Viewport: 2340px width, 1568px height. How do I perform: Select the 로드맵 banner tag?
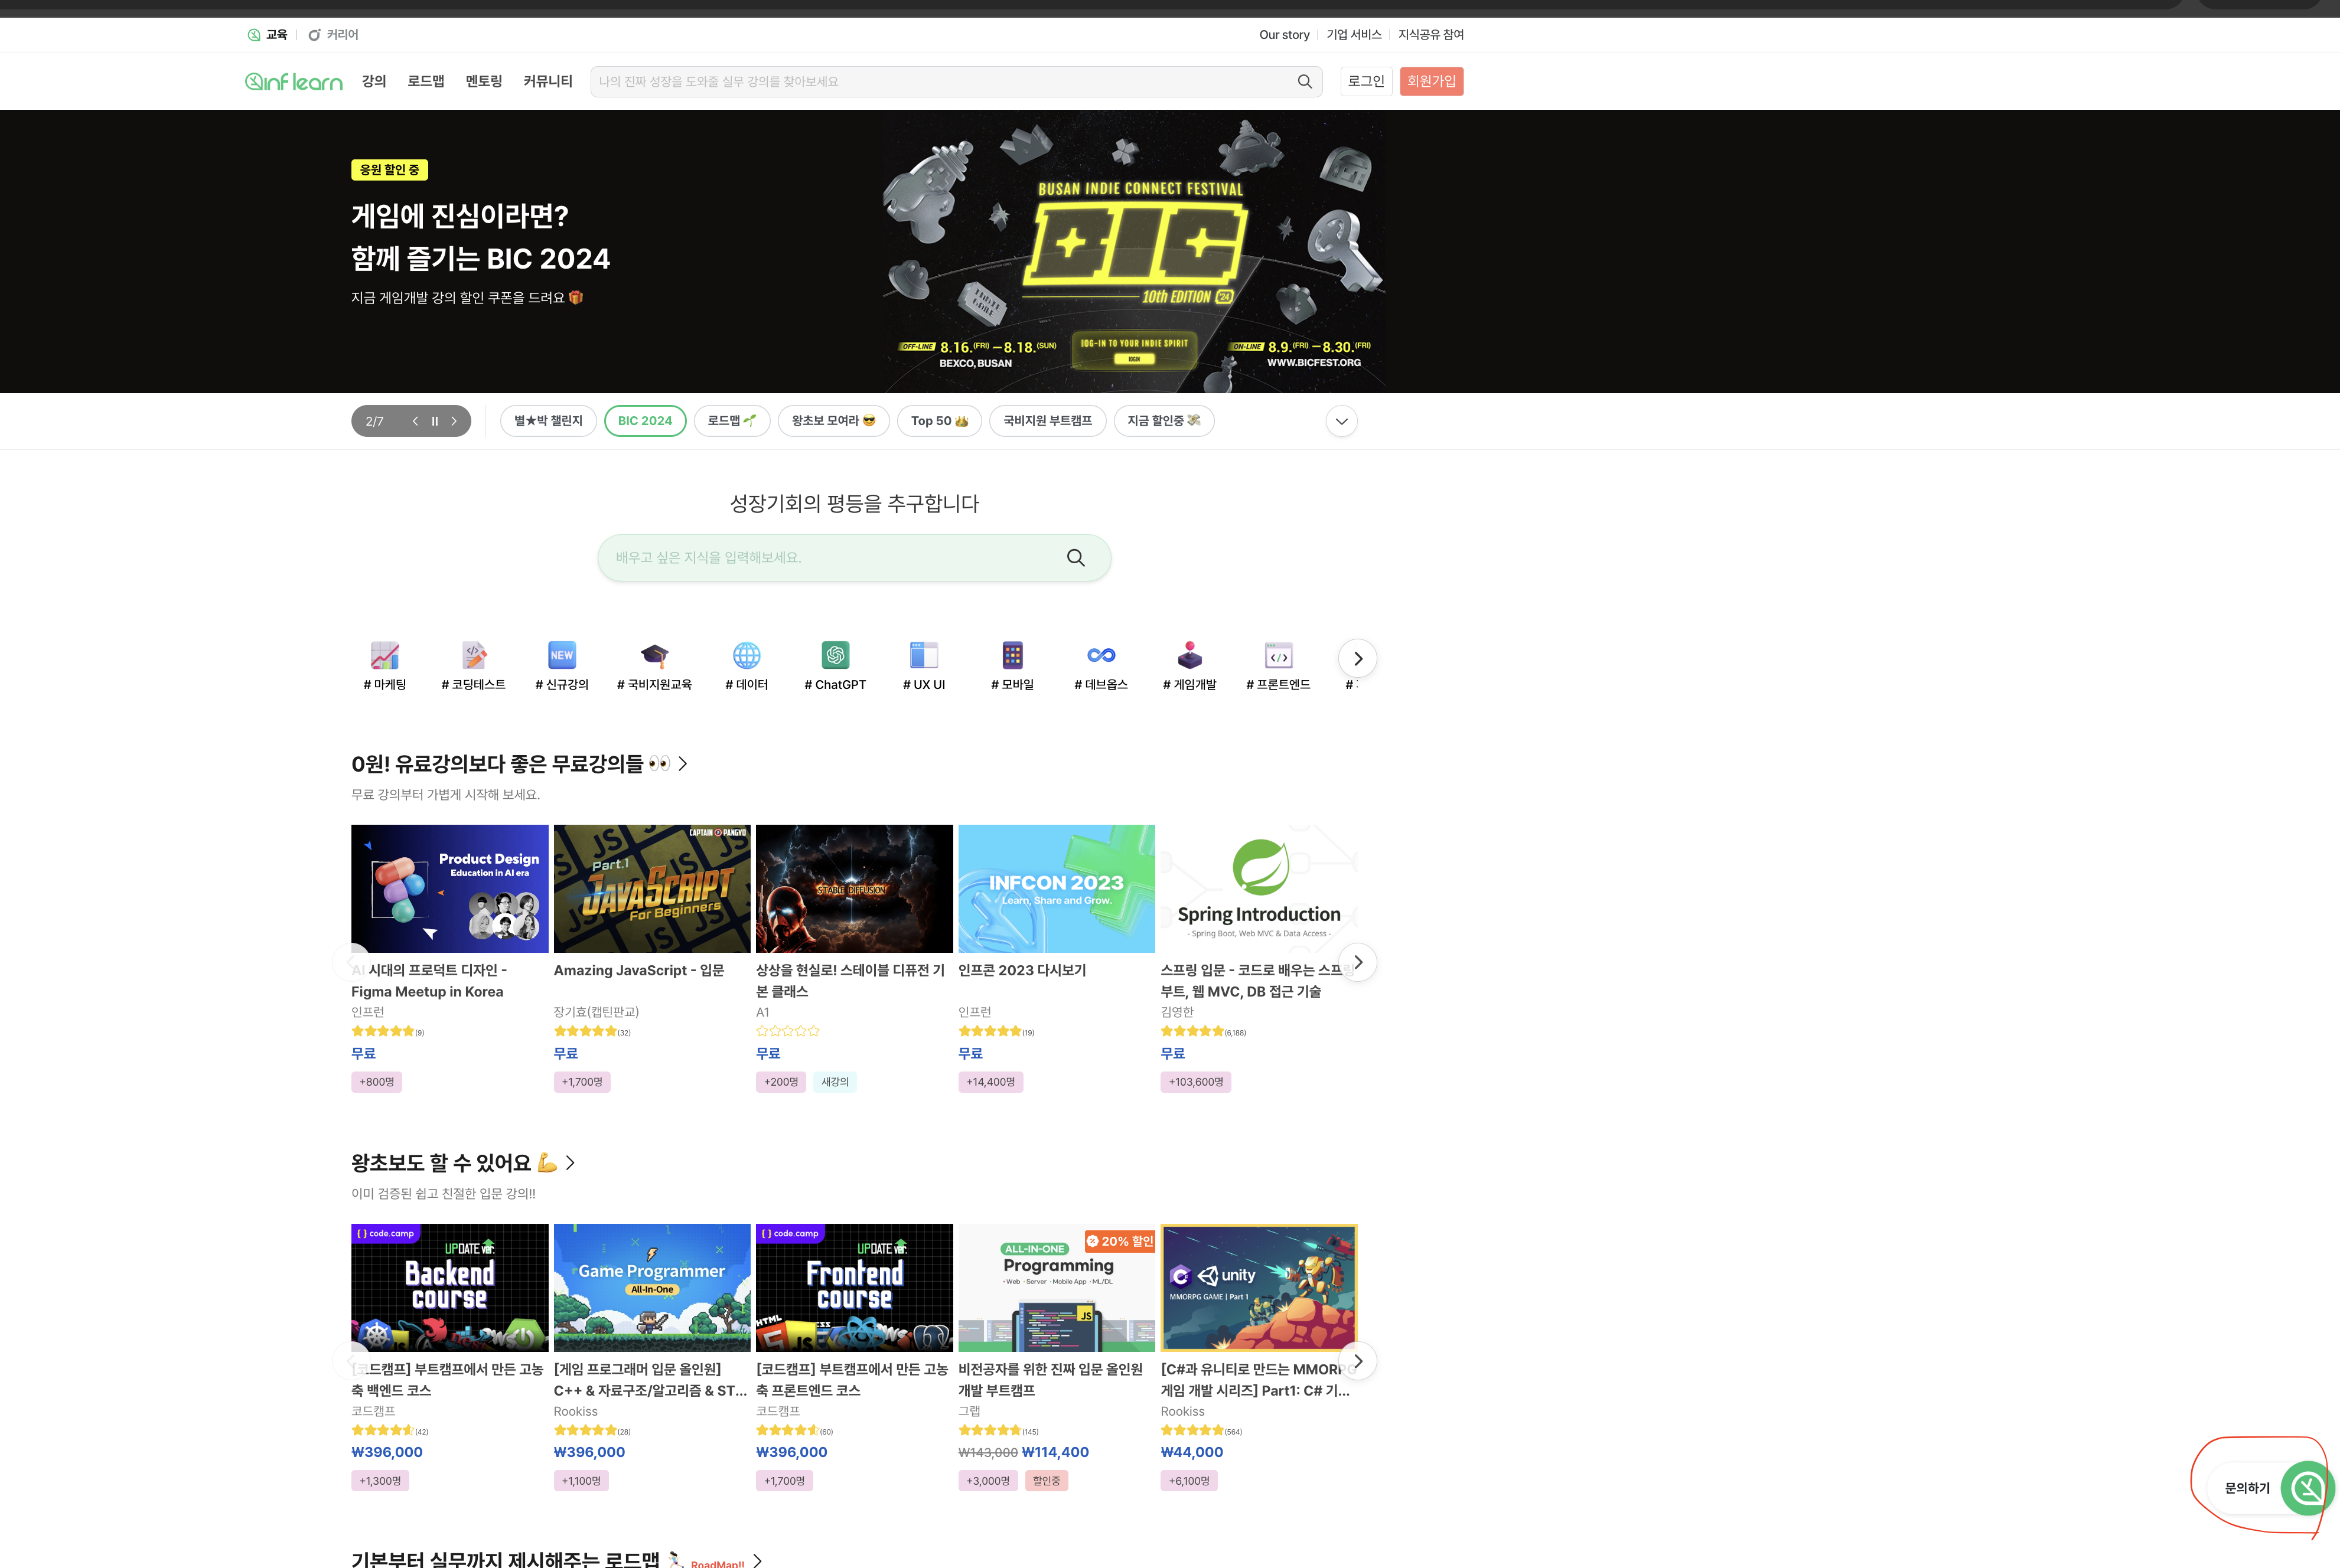coord(731,421)
